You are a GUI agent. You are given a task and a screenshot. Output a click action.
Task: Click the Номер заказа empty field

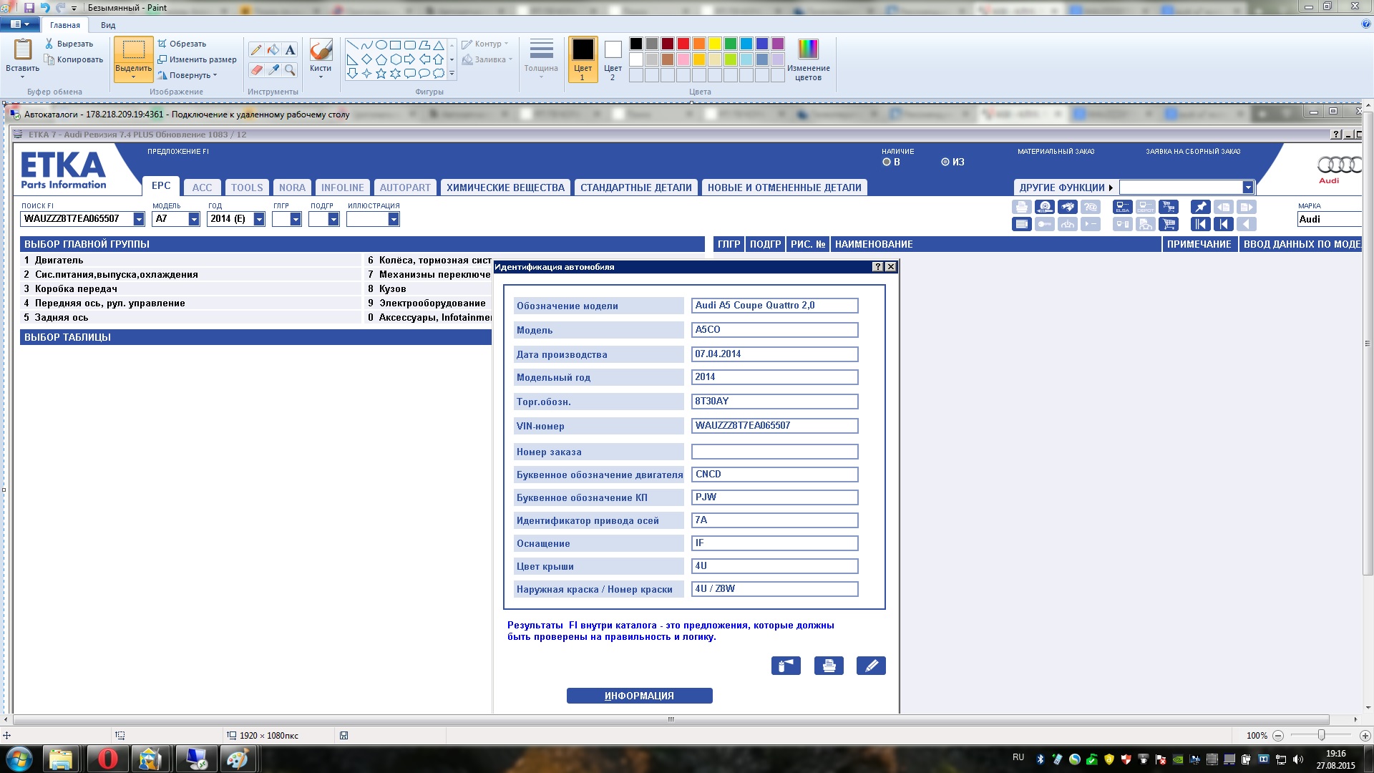774,452
